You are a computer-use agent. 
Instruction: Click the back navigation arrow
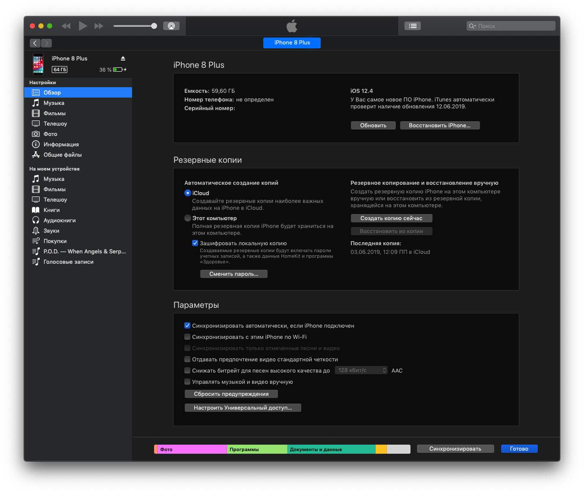35,43
